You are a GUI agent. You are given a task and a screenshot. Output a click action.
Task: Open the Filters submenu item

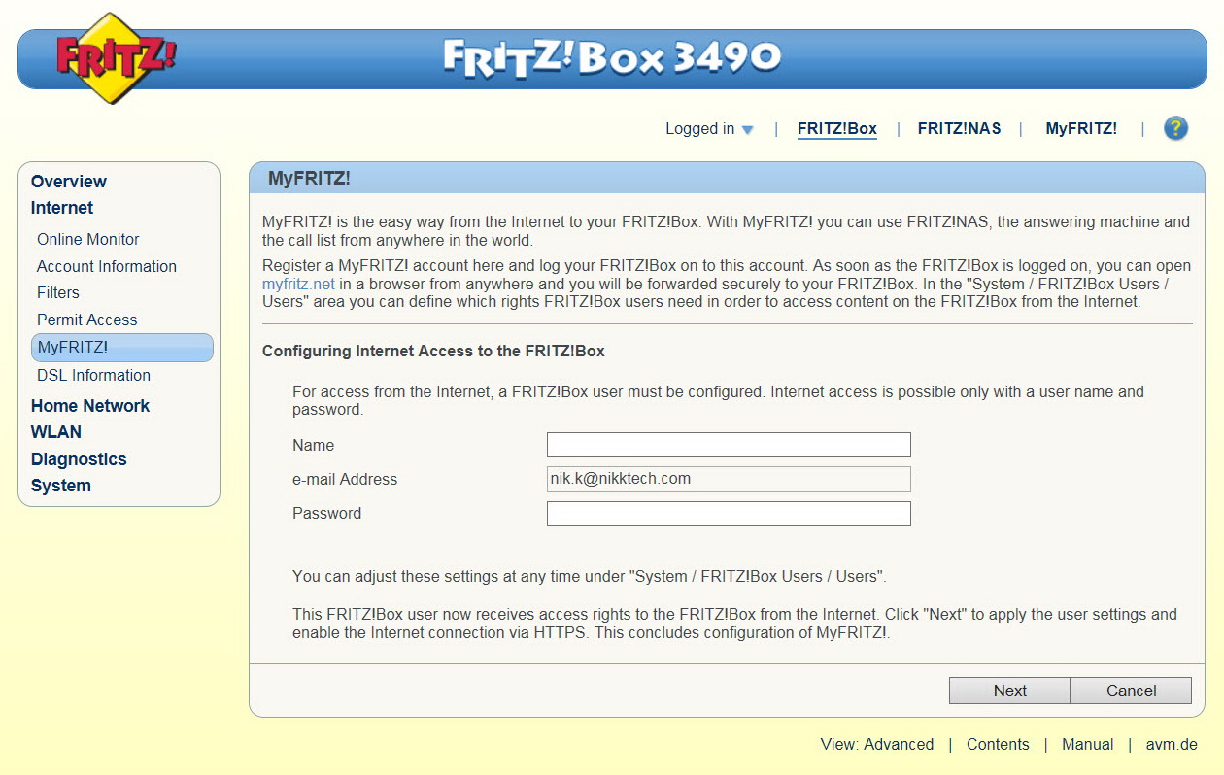[x=58, y=292]
